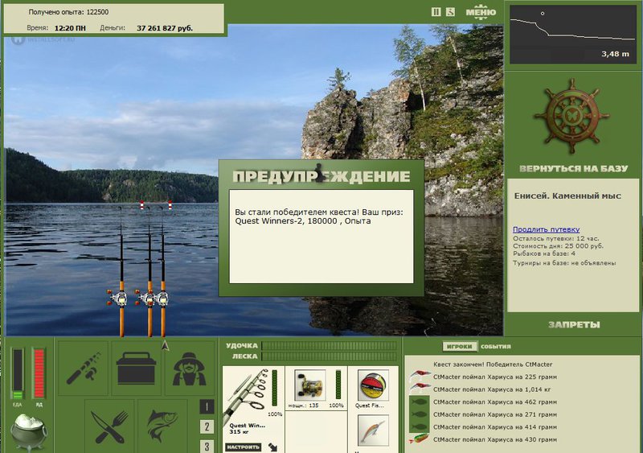Click the 'Енисей. Каменный мыс' location title
The height and width of the screenshot is (453, 643).
(567, 196)
